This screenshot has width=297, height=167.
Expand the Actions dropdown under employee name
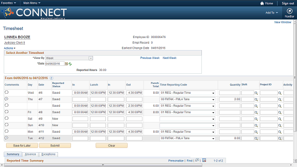[9, 48]
